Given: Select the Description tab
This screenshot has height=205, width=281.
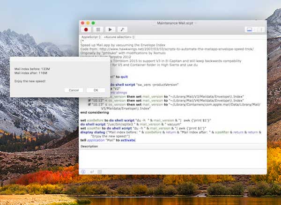Looking at the screenshot, I should pyautogui.click(x=89, y=146).
